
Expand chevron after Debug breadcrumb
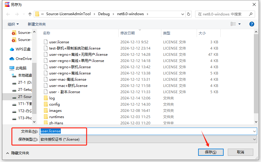pyautogui.click(x=113, y=14)
